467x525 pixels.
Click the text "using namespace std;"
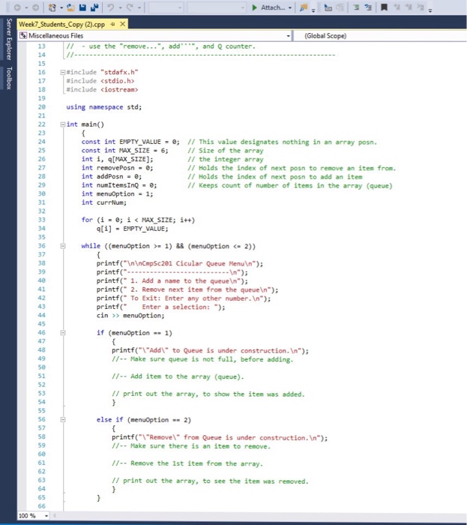104,107
